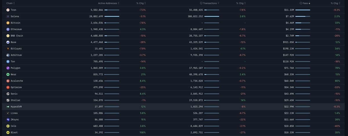This screenshot has height=136, width=348.
Task: Select Avalanche fees value $60.04K
Action: [x=289, y=81]
